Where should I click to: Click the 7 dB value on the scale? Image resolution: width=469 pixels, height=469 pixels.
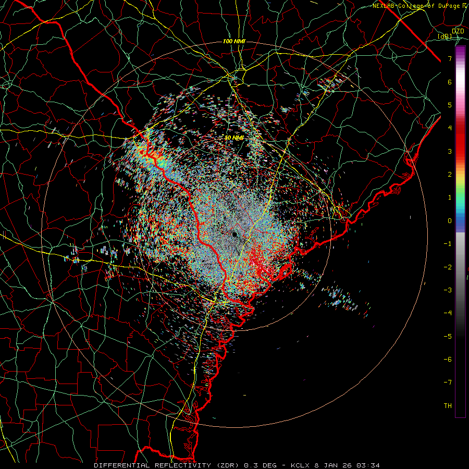(450, 58)
